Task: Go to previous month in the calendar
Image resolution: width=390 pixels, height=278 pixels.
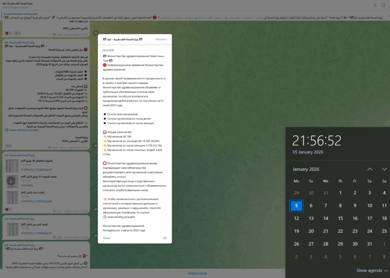Action: (370, 169)
